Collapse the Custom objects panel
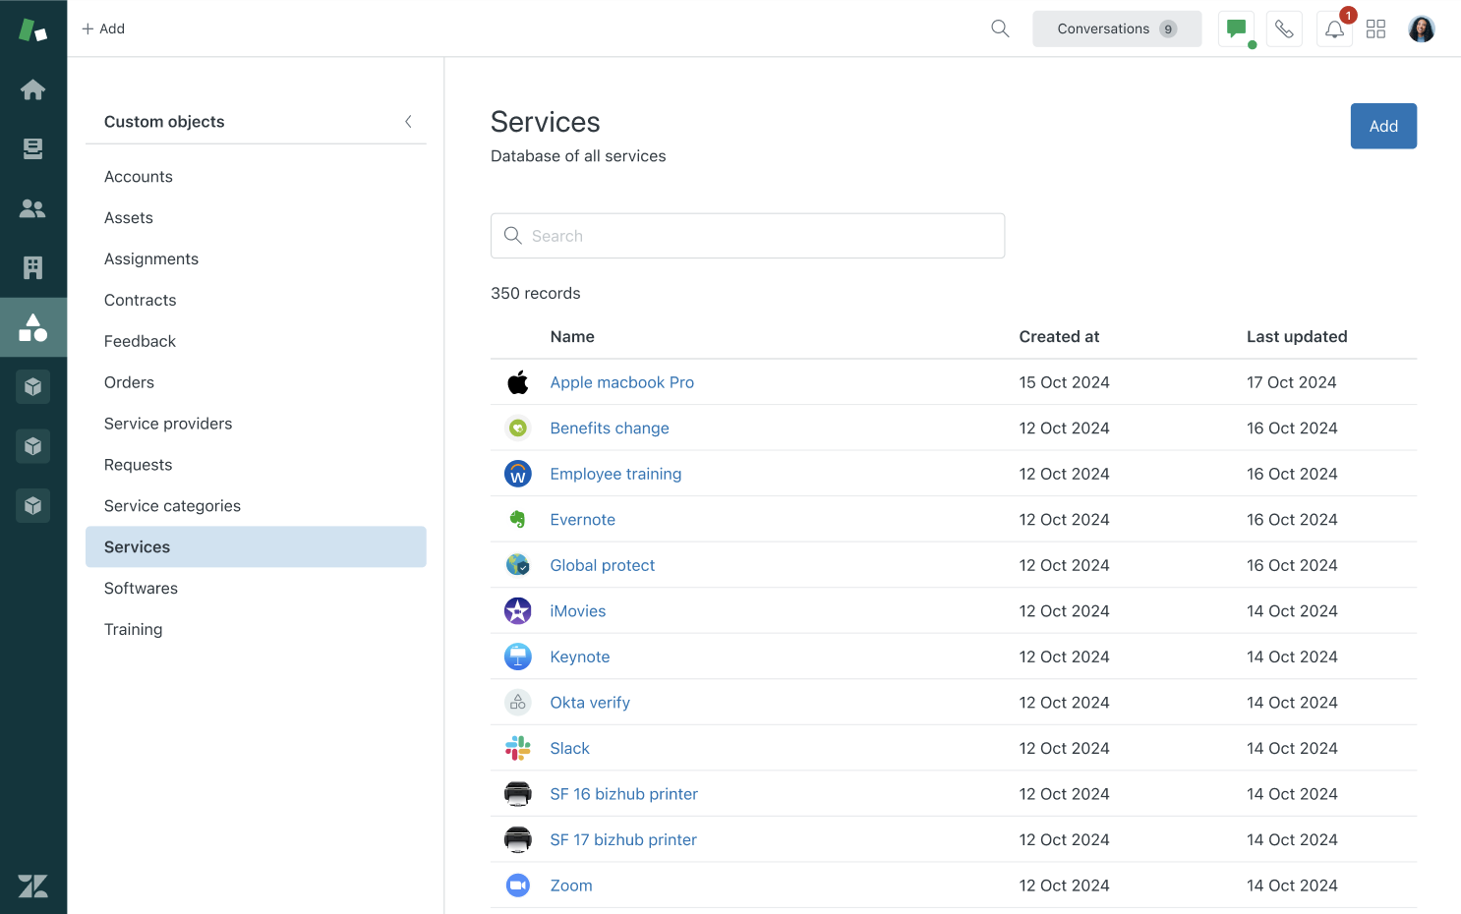This screenshot has width=1461, height=914. [408, 121]
